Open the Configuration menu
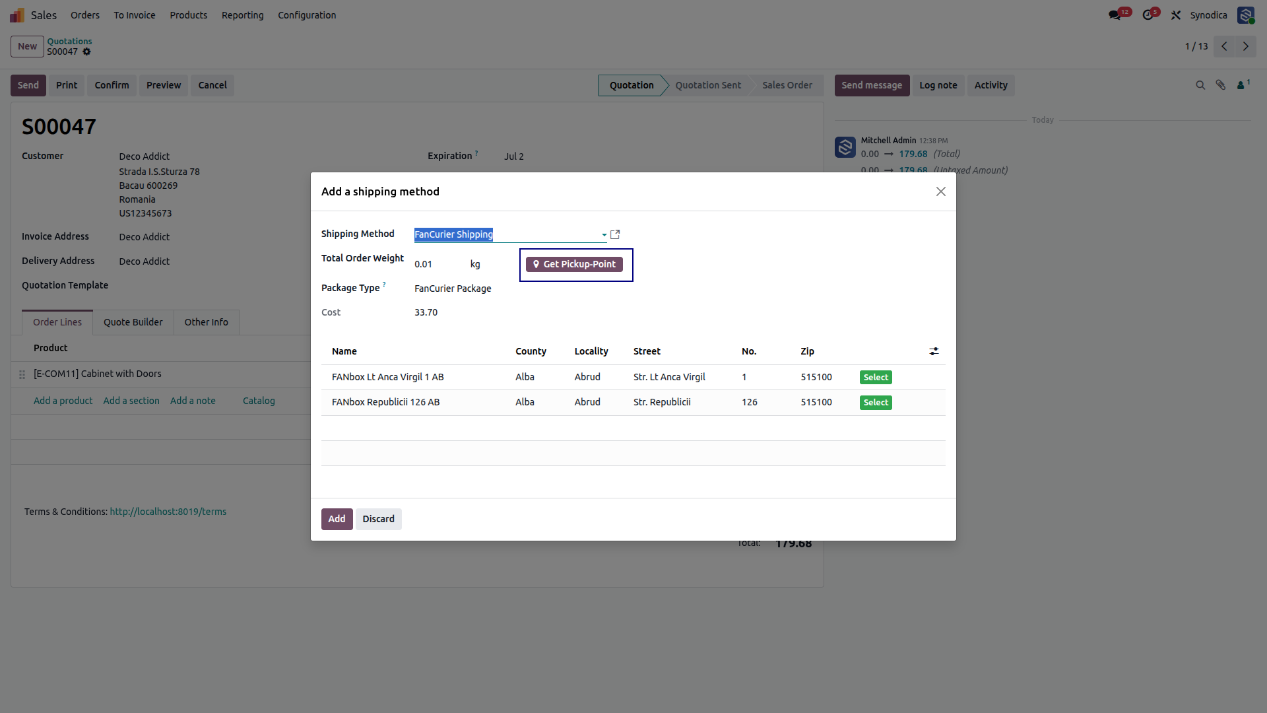The width and height of the screenshot is (1267, 713). click(x=307, y=15)
